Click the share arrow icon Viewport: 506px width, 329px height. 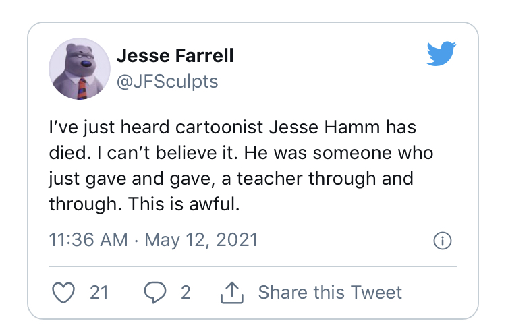click(x=231, y=292)
